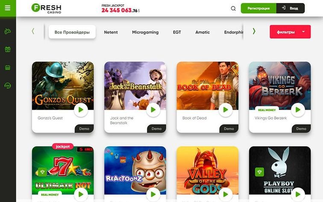Choose the Microgaming provider tab
The height and width of the screenshot is (202, 323).
(145, 32)
